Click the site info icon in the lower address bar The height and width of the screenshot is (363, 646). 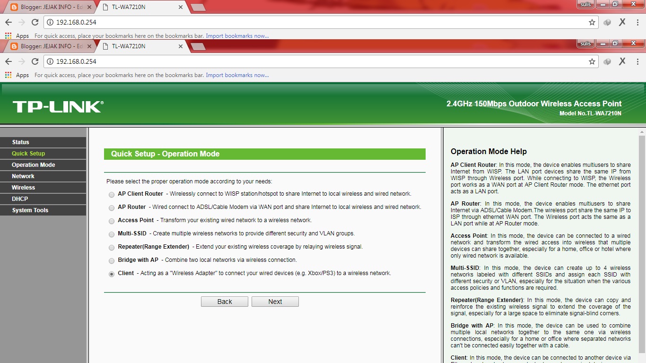50,61
